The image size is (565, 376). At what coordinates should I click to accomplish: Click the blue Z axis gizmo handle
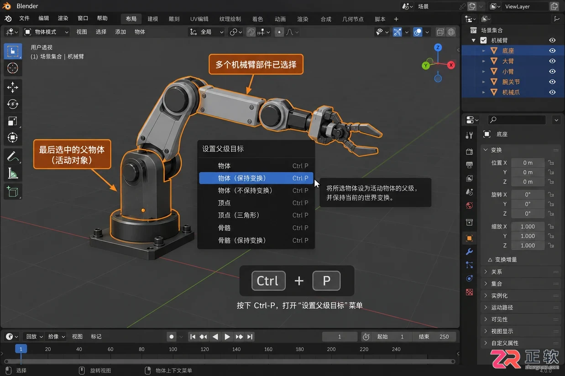coord(438,47)
